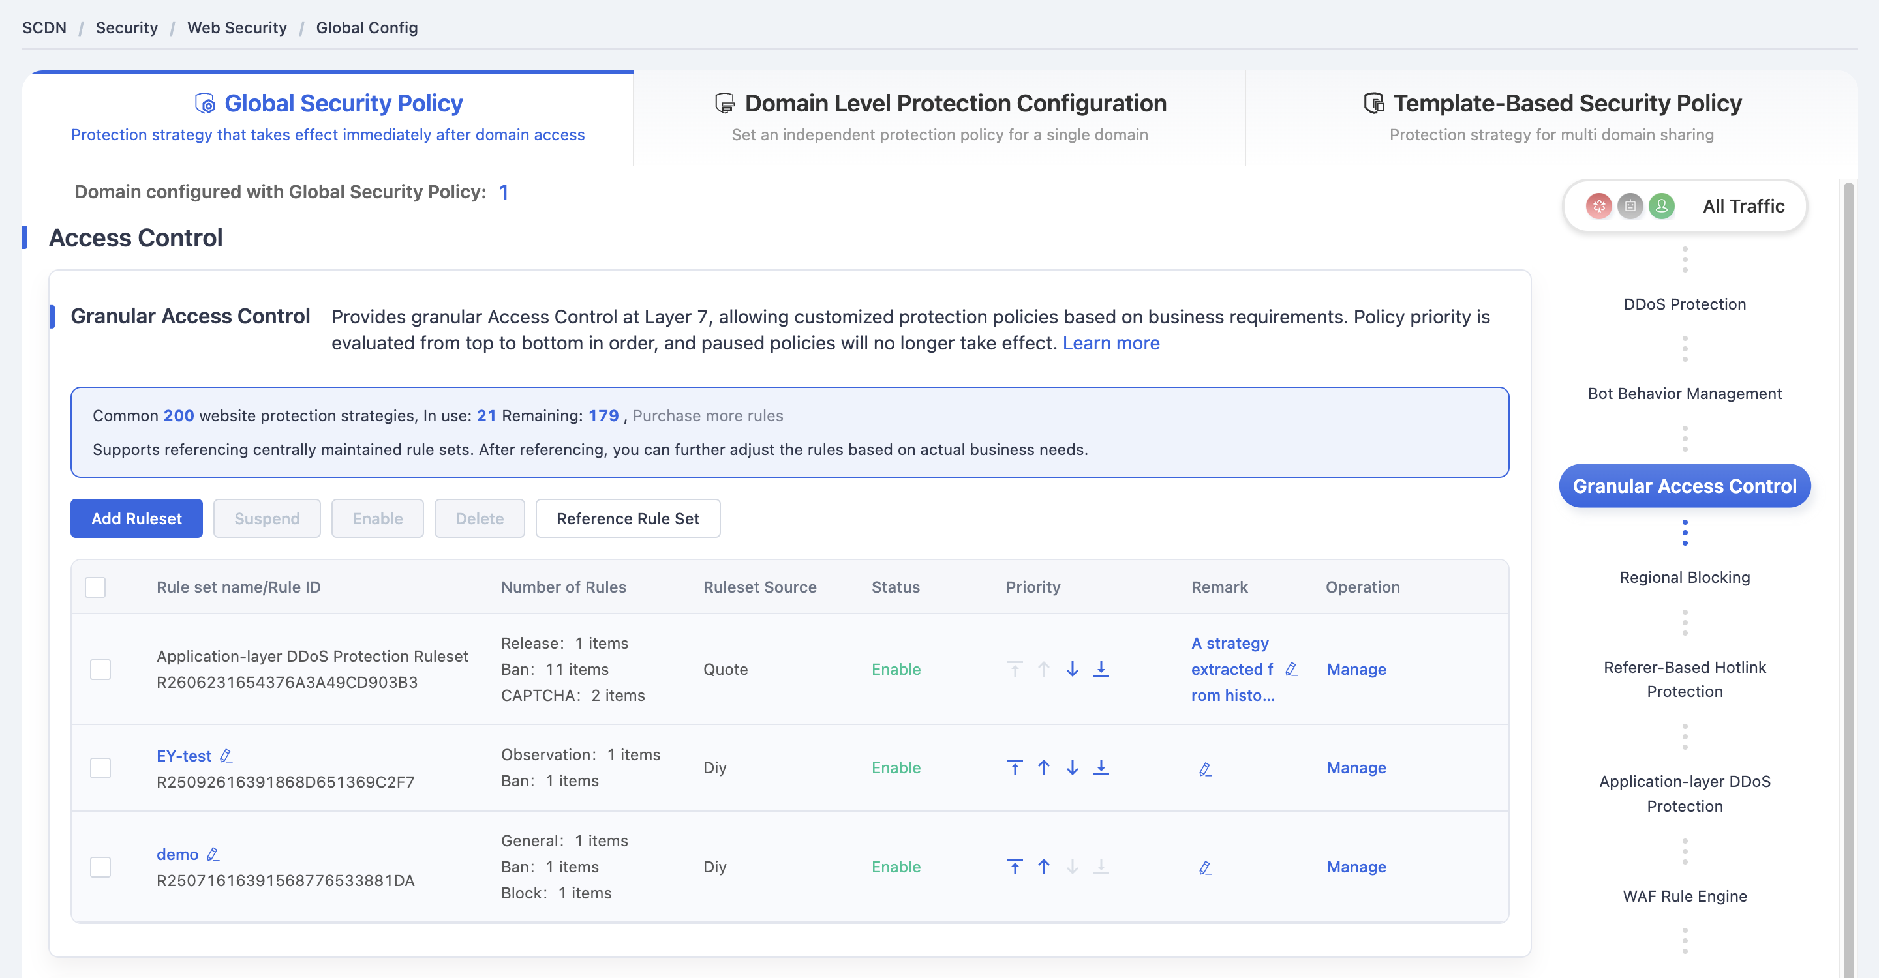The image size is (1879, 978).
Task: Move Application-layer DDoS ruleset down one
Action: (1072, 669)
